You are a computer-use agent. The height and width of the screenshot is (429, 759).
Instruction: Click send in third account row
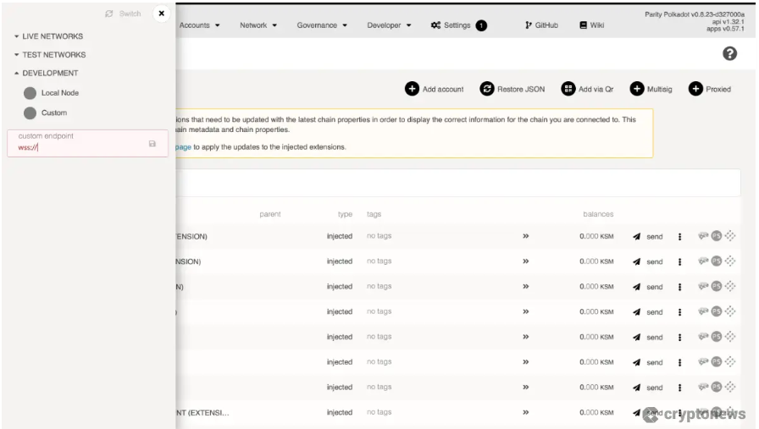[648, 287]
